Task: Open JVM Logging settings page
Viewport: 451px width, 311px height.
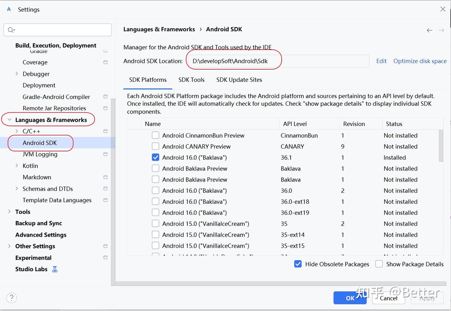Action: [40, 154]
